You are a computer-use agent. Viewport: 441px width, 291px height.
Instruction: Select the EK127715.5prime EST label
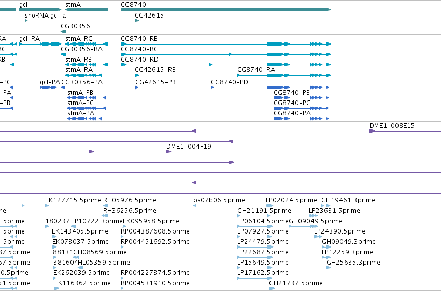coord(73,200)
